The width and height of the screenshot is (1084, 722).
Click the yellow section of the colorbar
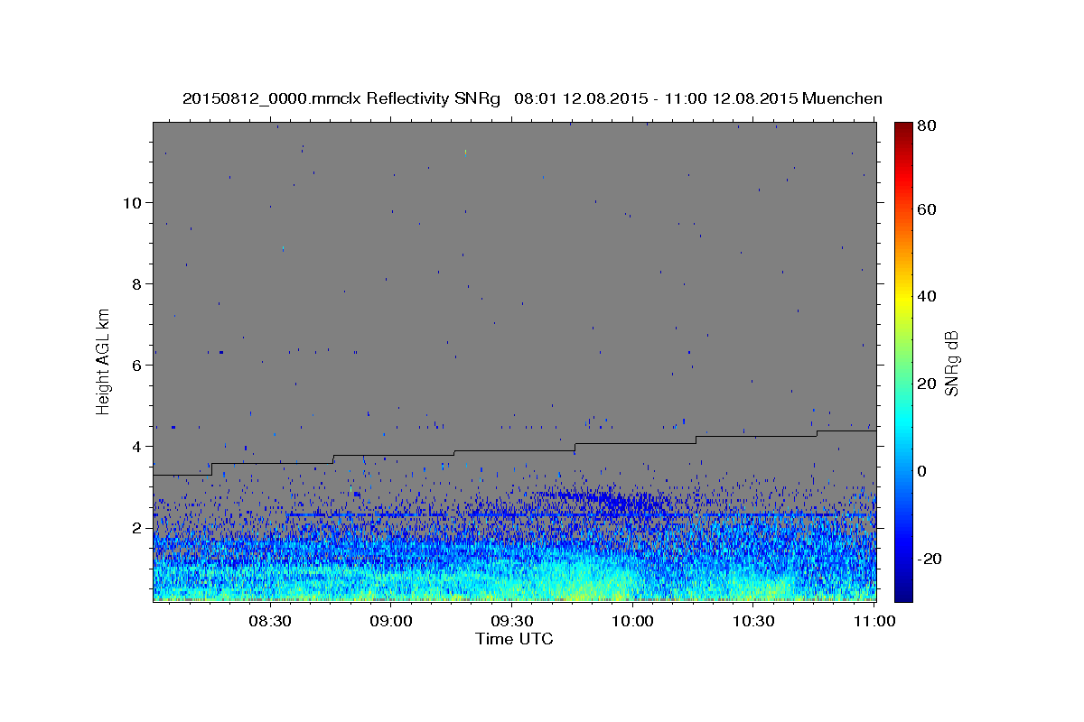click(x=903, y=296)
